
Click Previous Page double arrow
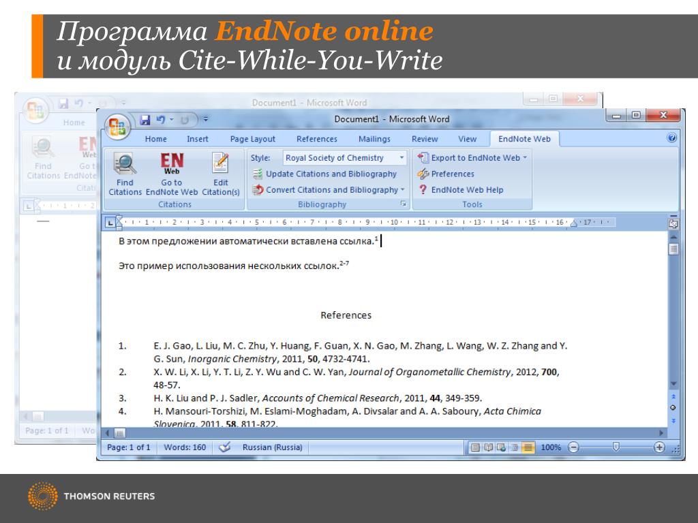click(x=673, y=396)
